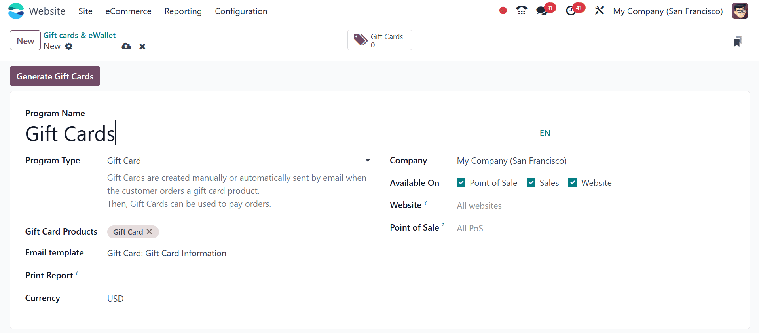Click the bookmark icon at top right
Screen dimensions: 759x333
(737, 41)
